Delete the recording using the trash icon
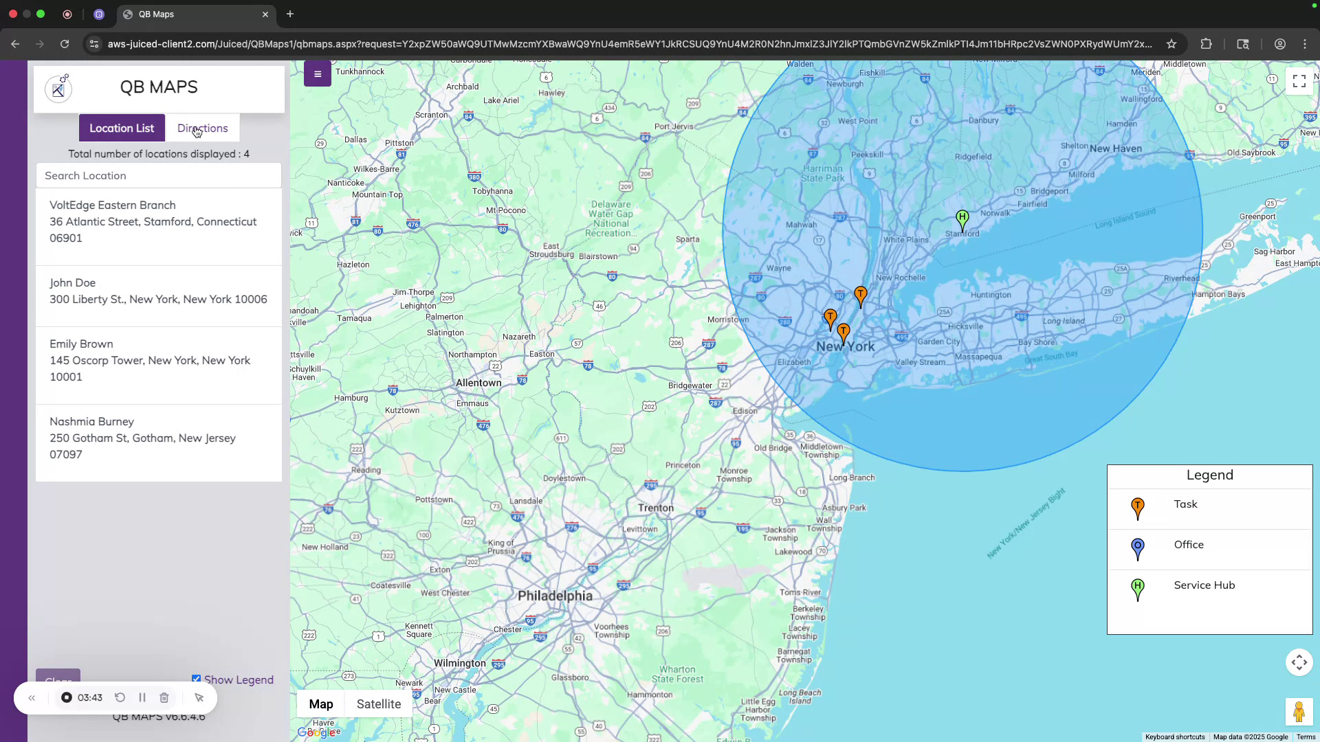This screenshot has height=742, width=1320. coord(164,697)
